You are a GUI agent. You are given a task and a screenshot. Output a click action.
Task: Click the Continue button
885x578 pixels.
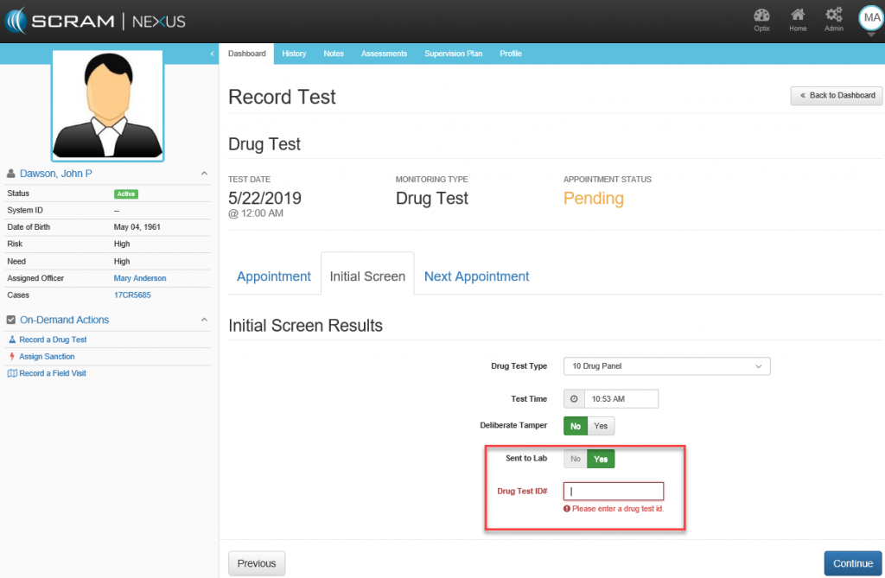[x=852, y=563]
